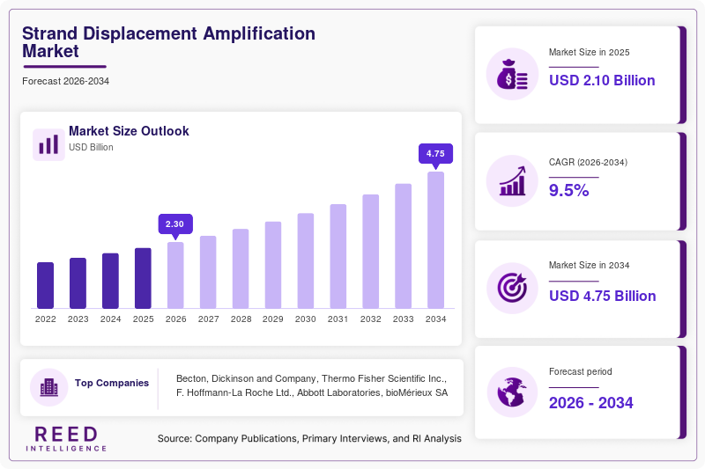Image resolution: width=705 pixels, height=469 pixels.
Task: Click the 2026 axis label
Action: click(175, 319)
